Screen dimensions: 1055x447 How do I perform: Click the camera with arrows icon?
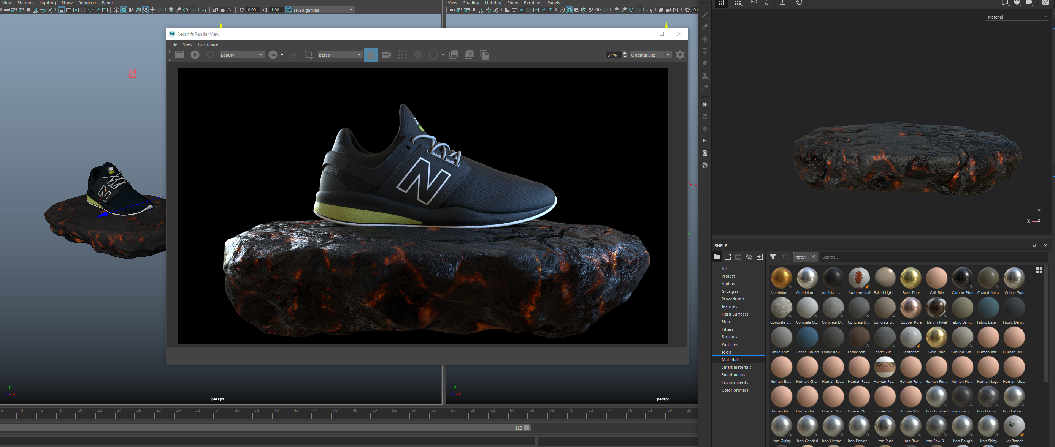[387, 55]
